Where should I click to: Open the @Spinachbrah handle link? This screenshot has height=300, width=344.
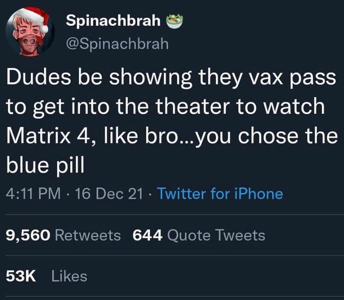click(x=117, y=44)
